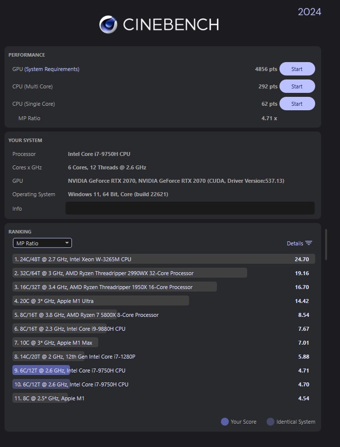
Task: Open the MP Ratio ranking dropdown
Action: pyautogui.click(x=42, y=243)
